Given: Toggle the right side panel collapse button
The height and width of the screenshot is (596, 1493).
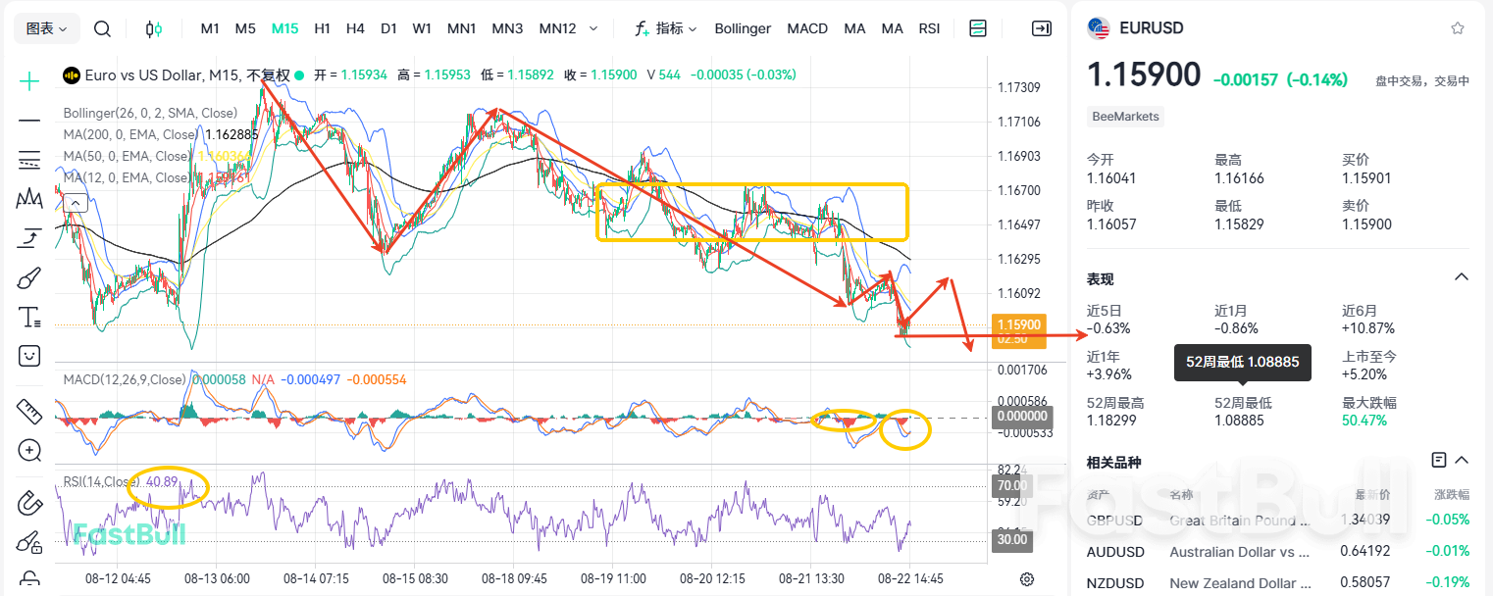Looking at the screenshot, I should point(1041,28).
